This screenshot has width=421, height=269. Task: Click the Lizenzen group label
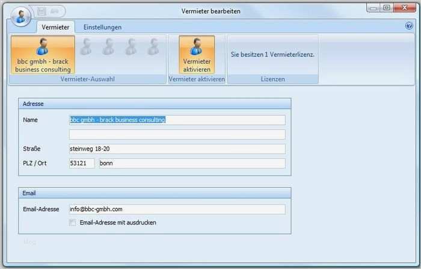click(273, 79)
